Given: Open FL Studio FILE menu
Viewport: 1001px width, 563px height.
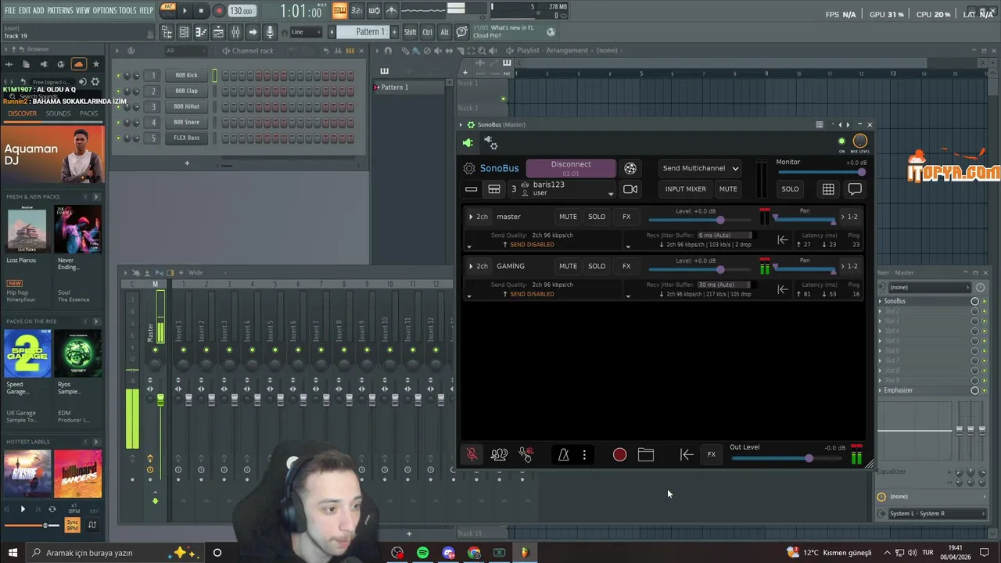Looking at the screenshot, I should [10, 11].
